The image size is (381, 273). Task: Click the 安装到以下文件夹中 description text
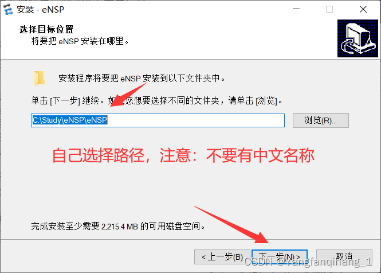click(142, 79)
